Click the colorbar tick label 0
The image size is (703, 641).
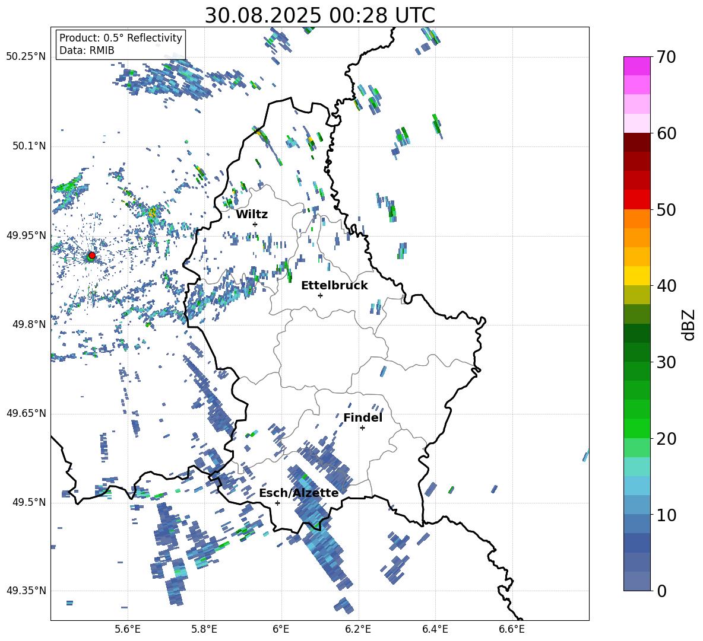[662, 591]
